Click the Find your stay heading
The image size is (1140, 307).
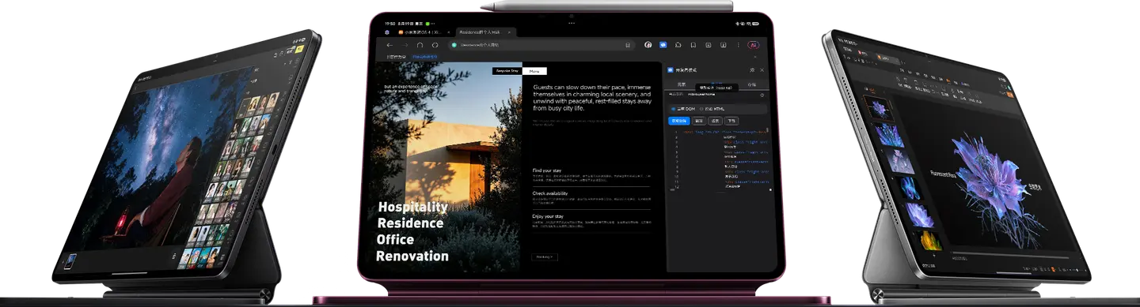[x=548, y=170]
